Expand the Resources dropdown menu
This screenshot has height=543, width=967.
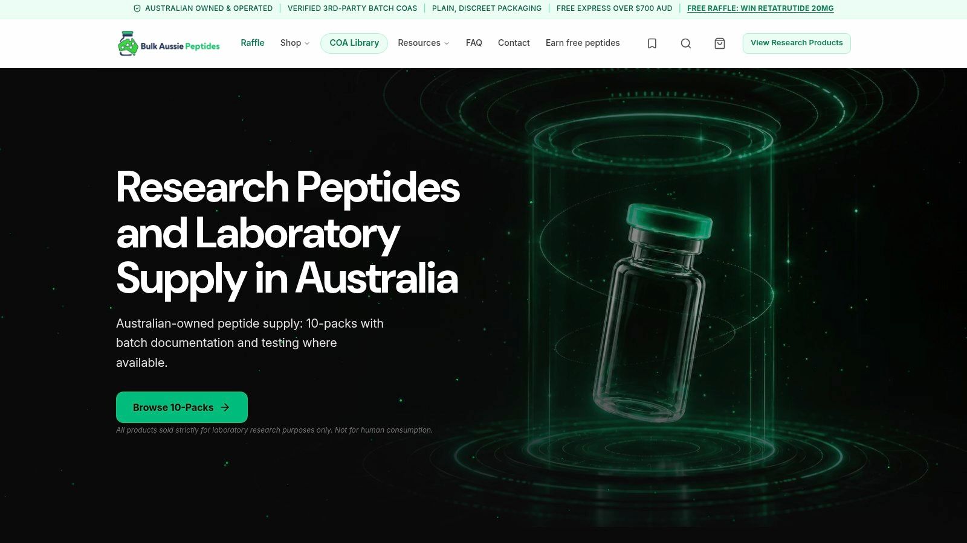coord(424,43)
